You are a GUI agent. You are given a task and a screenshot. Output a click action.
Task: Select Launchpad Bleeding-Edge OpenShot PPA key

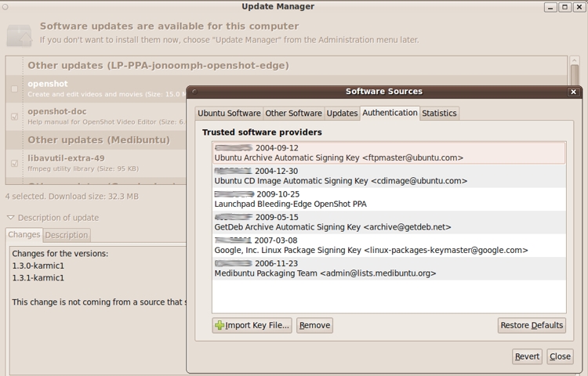coord(389,199)
